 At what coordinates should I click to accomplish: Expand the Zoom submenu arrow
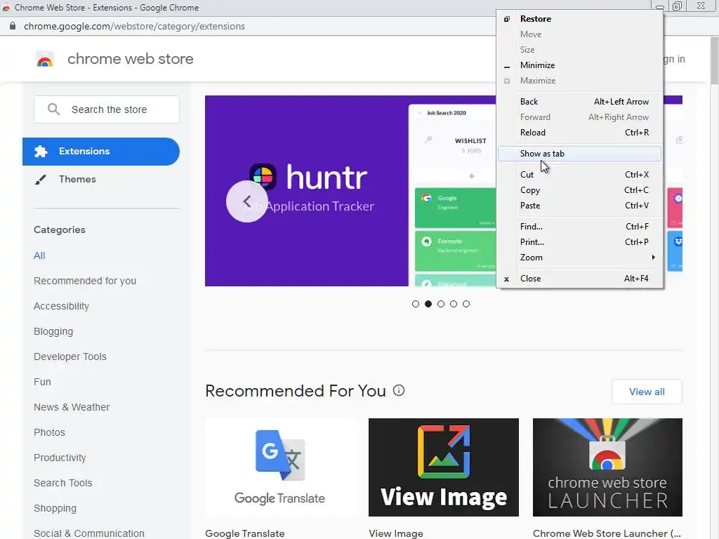coord(654,258)
